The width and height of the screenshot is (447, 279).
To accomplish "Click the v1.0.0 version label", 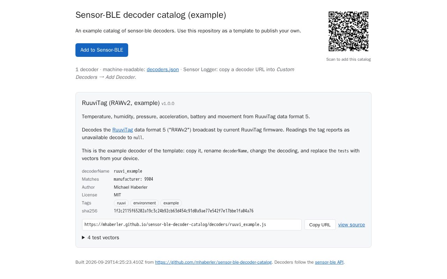I will (168, 104).
